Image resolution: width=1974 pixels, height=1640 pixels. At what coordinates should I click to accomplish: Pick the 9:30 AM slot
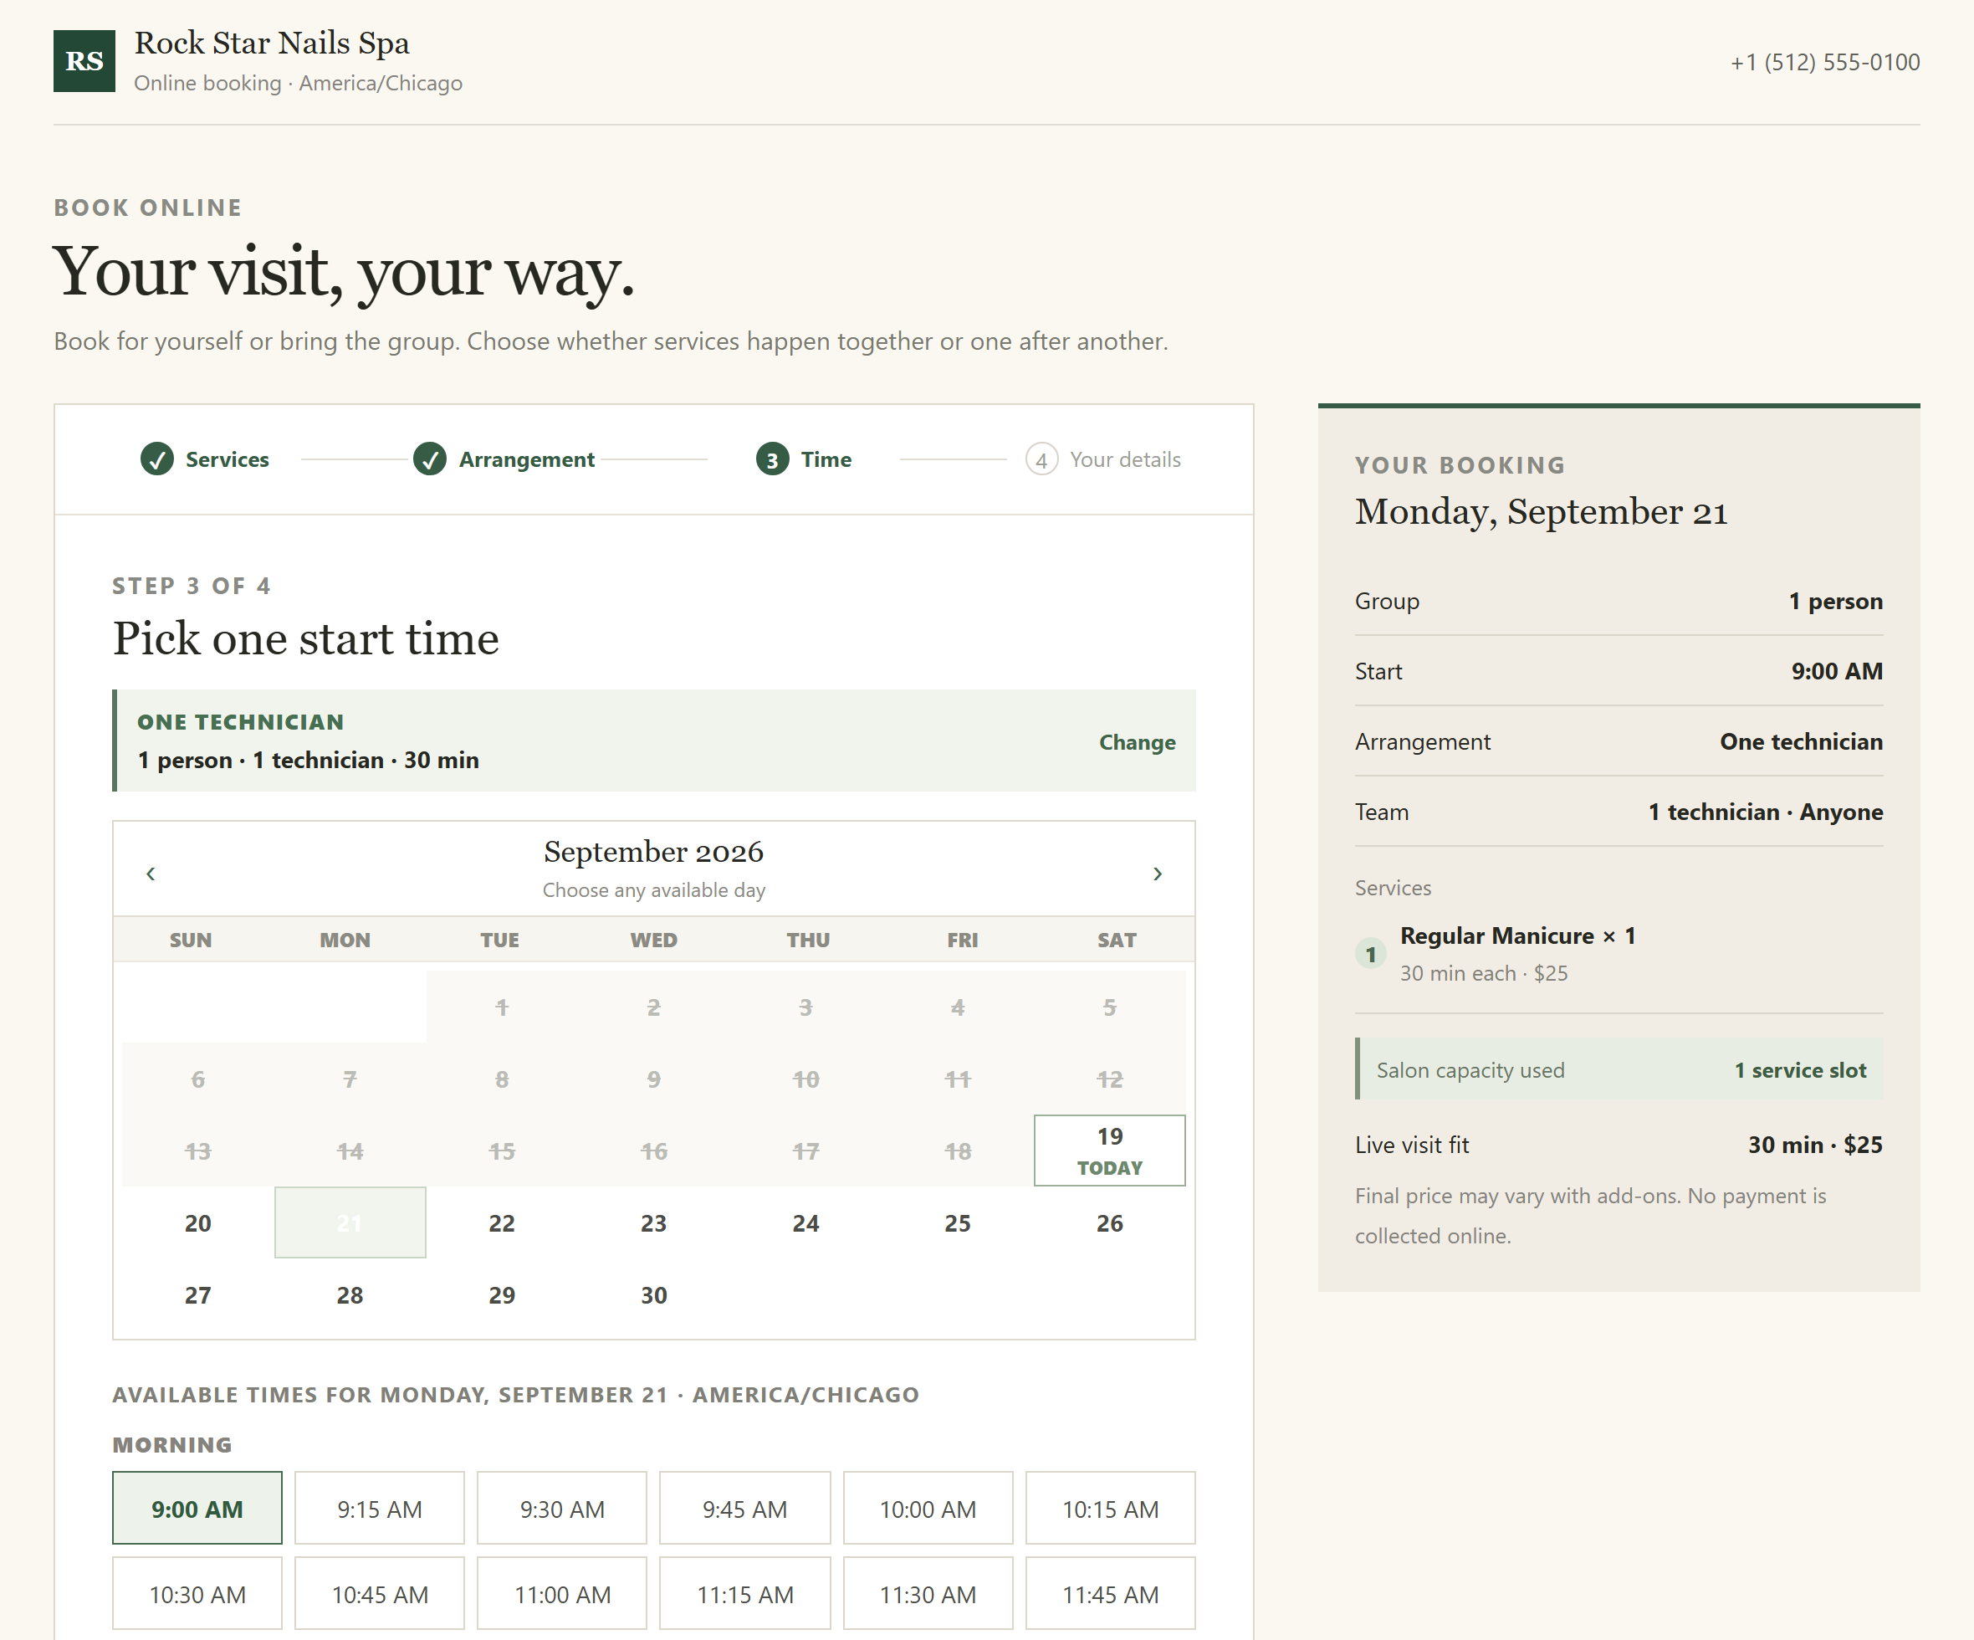562,1509
